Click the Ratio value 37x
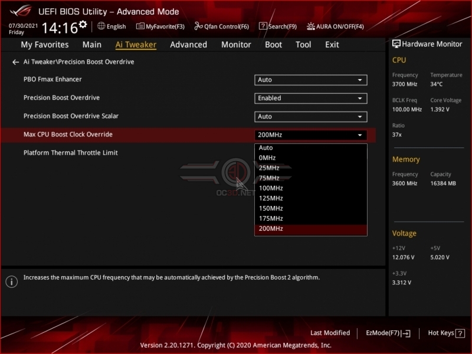Image resolution: width=472 pixels, height=354 pixels. click(x=396, y=135)
